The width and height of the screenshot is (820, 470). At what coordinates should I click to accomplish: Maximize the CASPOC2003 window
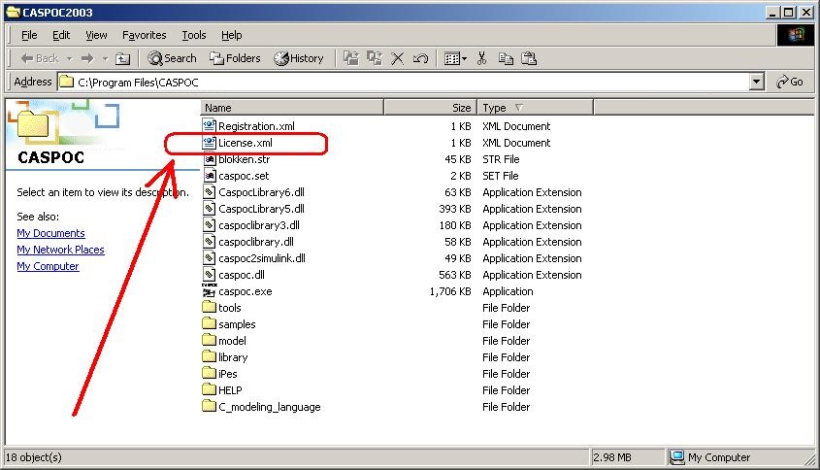coord(789,12)
